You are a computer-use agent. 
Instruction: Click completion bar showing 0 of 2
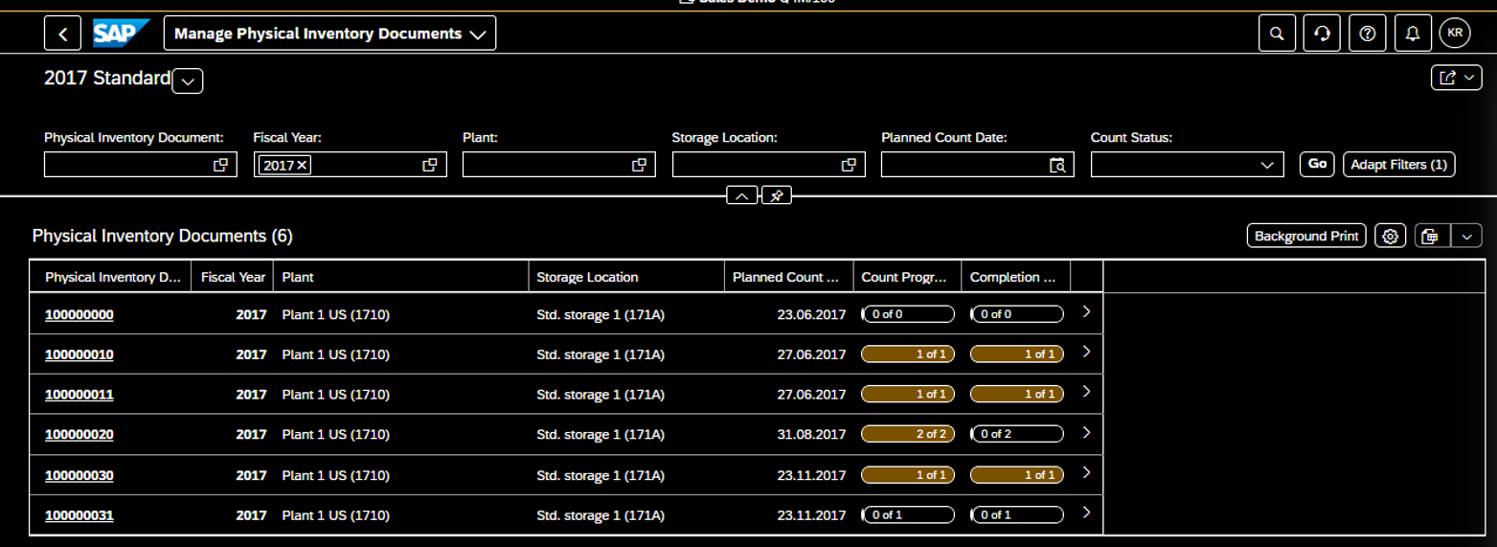click(1017, 434)
